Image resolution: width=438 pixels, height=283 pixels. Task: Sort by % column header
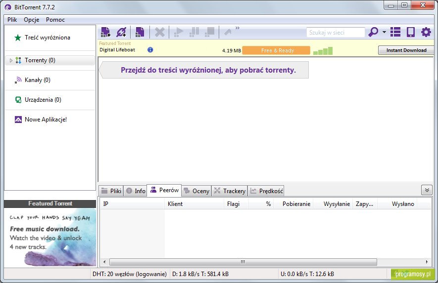(x=261, y=204)
